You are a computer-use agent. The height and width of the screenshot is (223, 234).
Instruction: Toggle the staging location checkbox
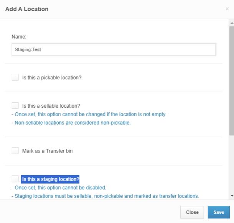pyautogui.click(x=15, y=179)
